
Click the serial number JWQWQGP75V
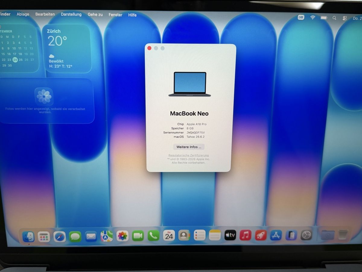(196, 133)
